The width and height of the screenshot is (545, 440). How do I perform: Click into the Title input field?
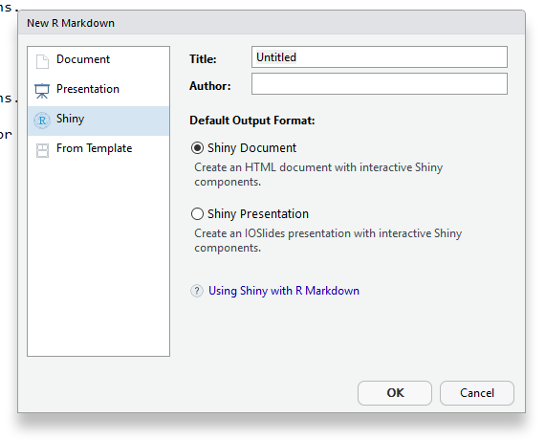380,57
